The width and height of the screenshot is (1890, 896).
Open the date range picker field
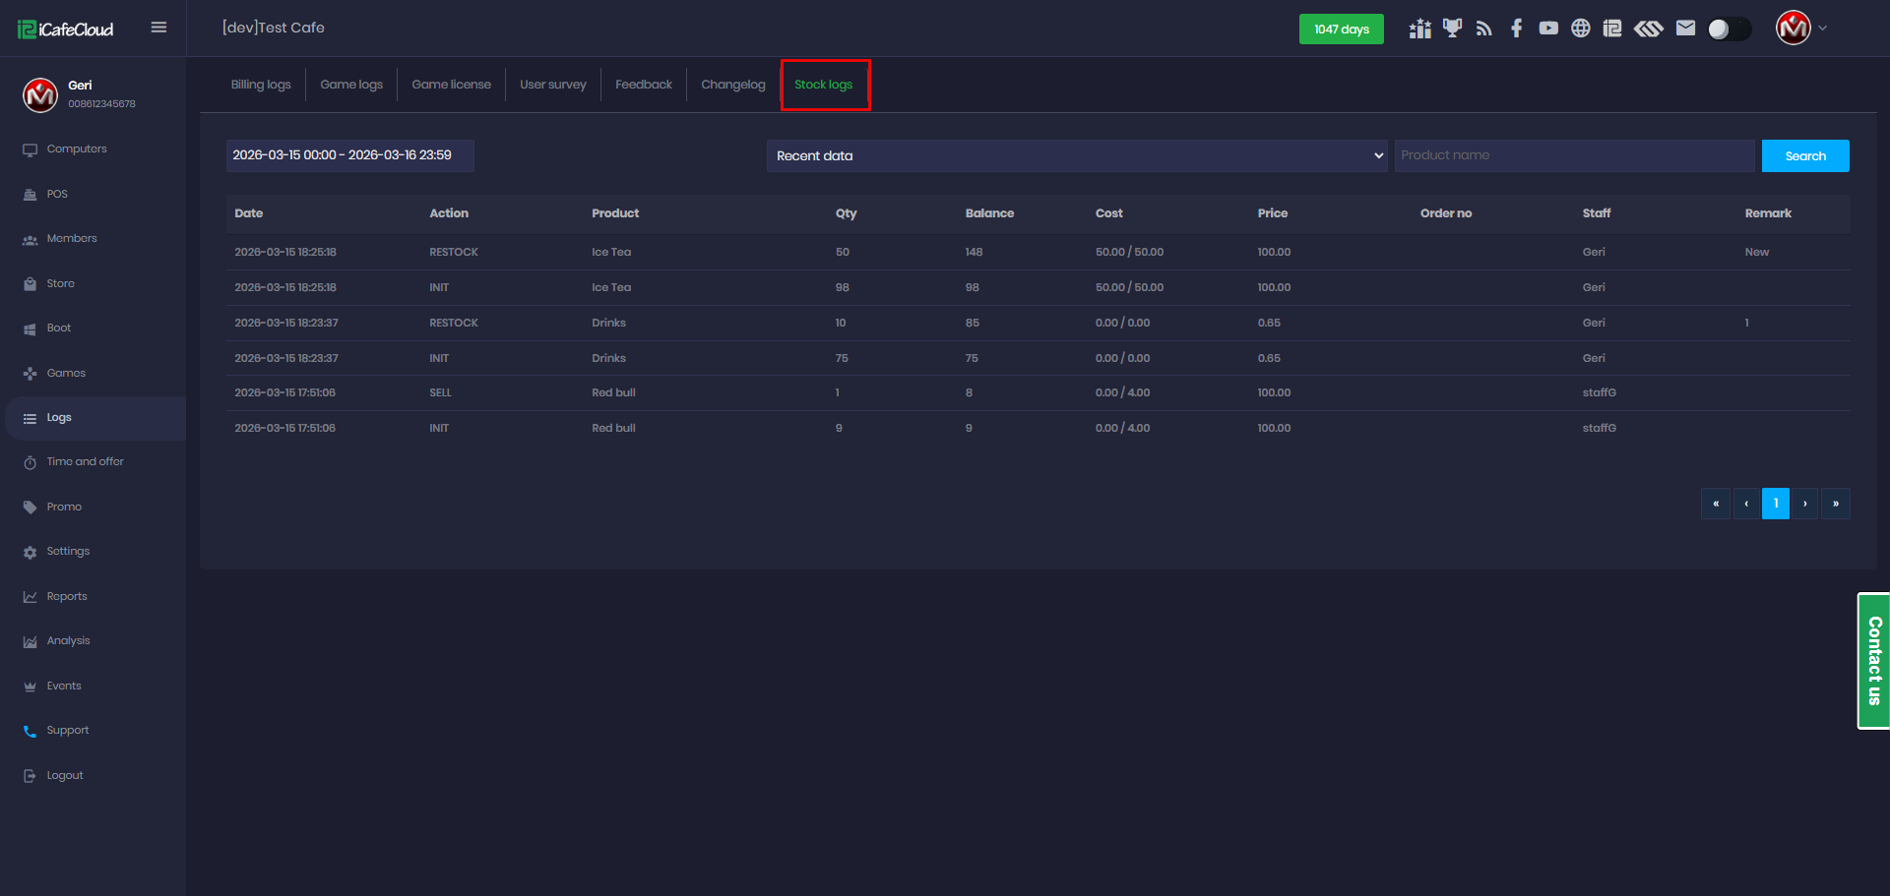[349, 155]
